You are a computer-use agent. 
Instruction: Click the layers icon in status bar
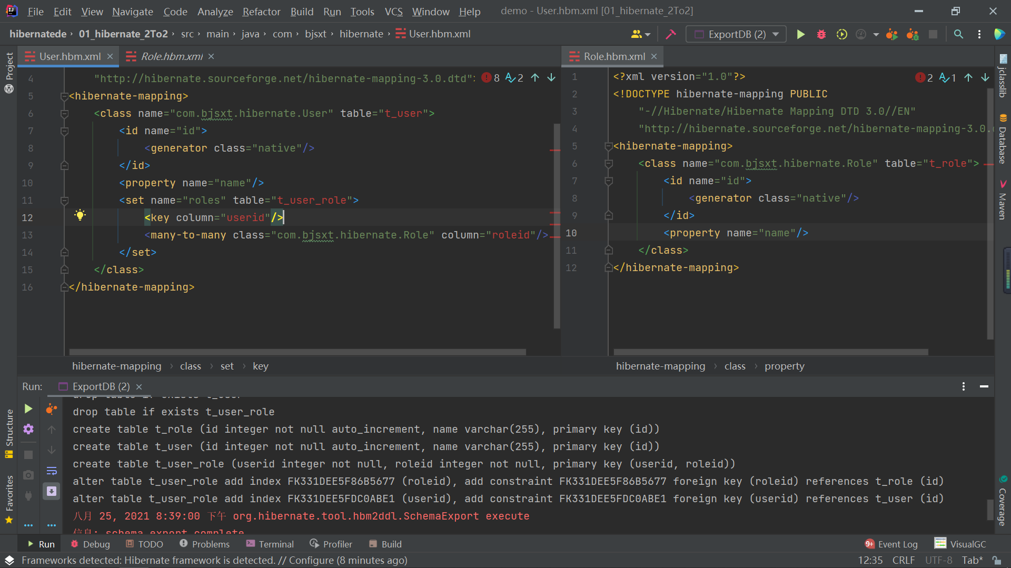pyautogui.click(x=9, y=560)
